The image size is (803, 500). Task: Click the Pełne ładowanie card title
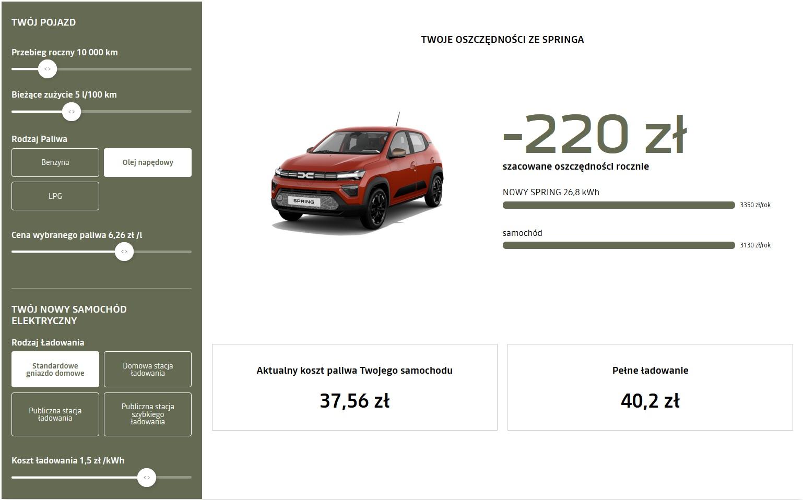[x=650, y=371]
